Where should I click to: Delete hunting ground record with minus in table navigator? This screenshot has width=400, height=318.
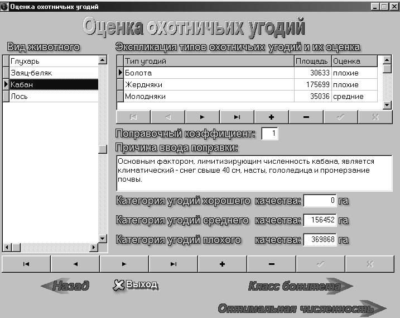306,117
